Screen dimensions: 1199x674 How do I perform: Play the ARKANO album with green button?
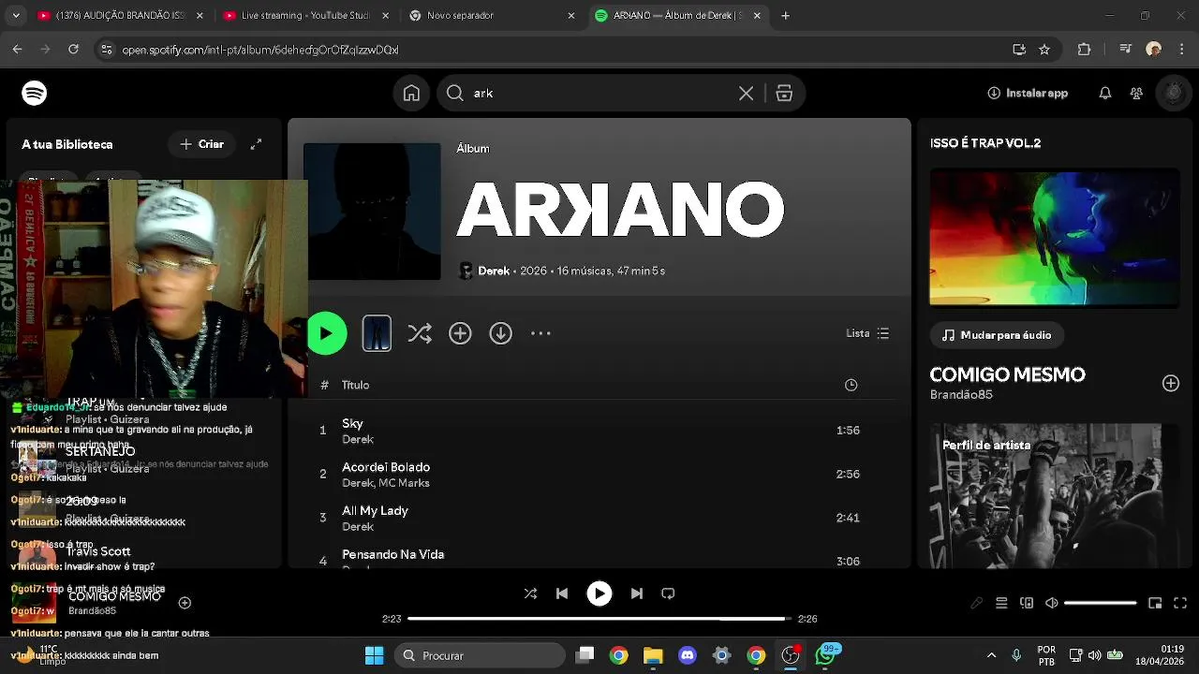(x=327, y=333)
